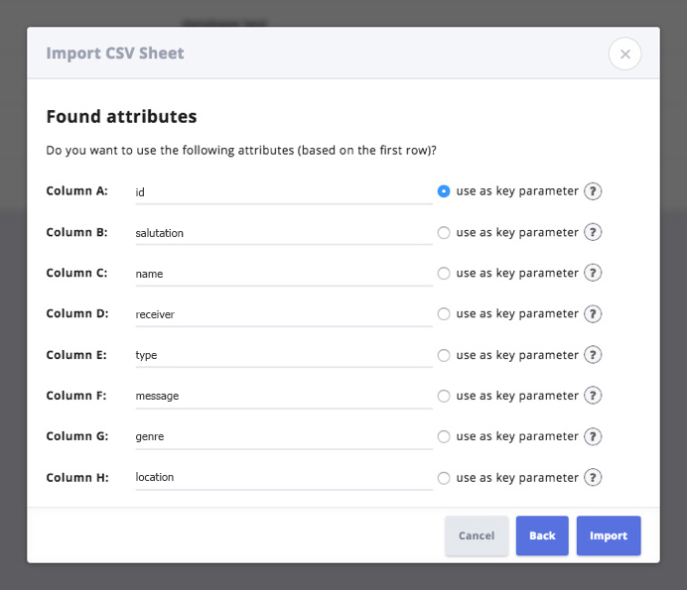Mark location column as key parameter
The image size is (687, 590).
click(x=444, y=477)
